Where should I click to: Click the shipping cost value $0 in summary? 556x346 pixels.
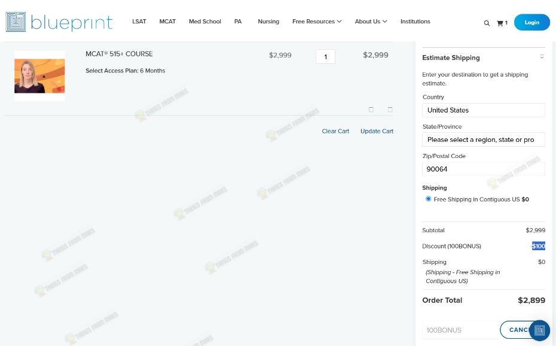point(542,262)
